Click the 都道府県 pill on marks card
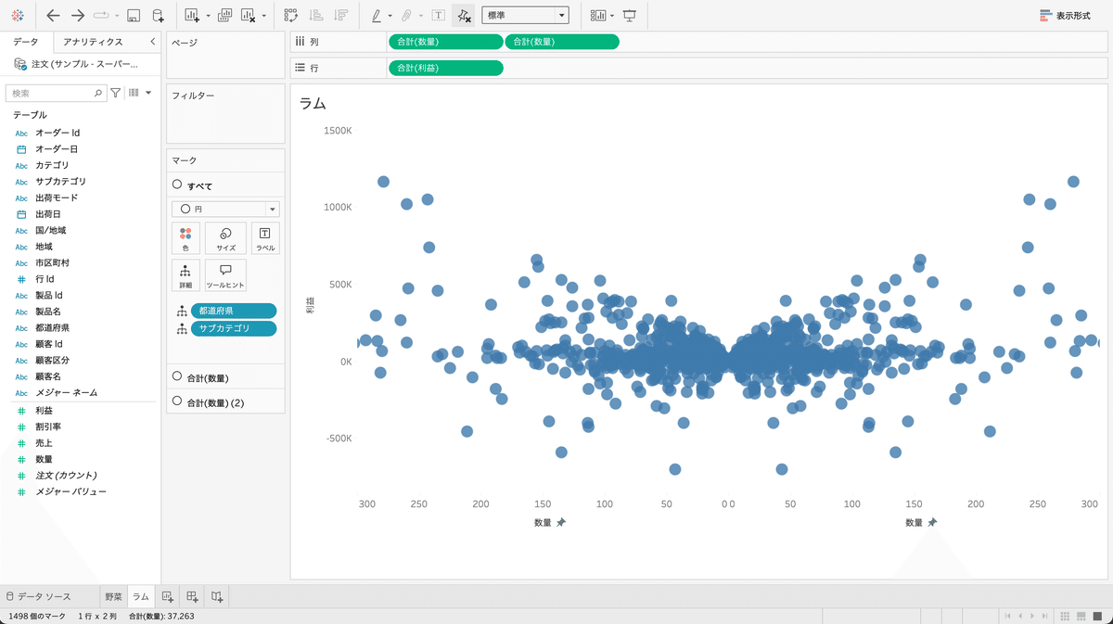This screenshot has width=1113, height=624. (x=234, y=311)
